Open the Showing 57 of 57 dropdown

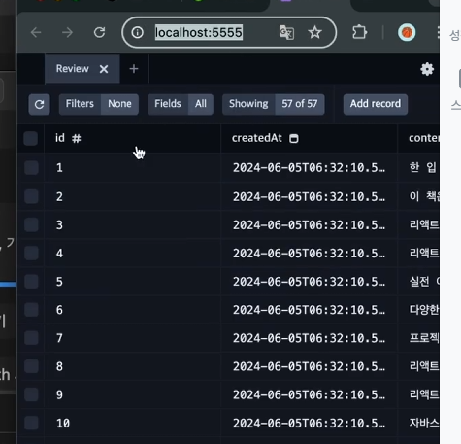tap(274, 104)
